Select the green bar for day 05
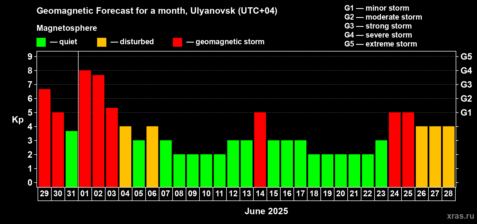Image resolution: width=477 pixels, height=224 pixels. 139,164
